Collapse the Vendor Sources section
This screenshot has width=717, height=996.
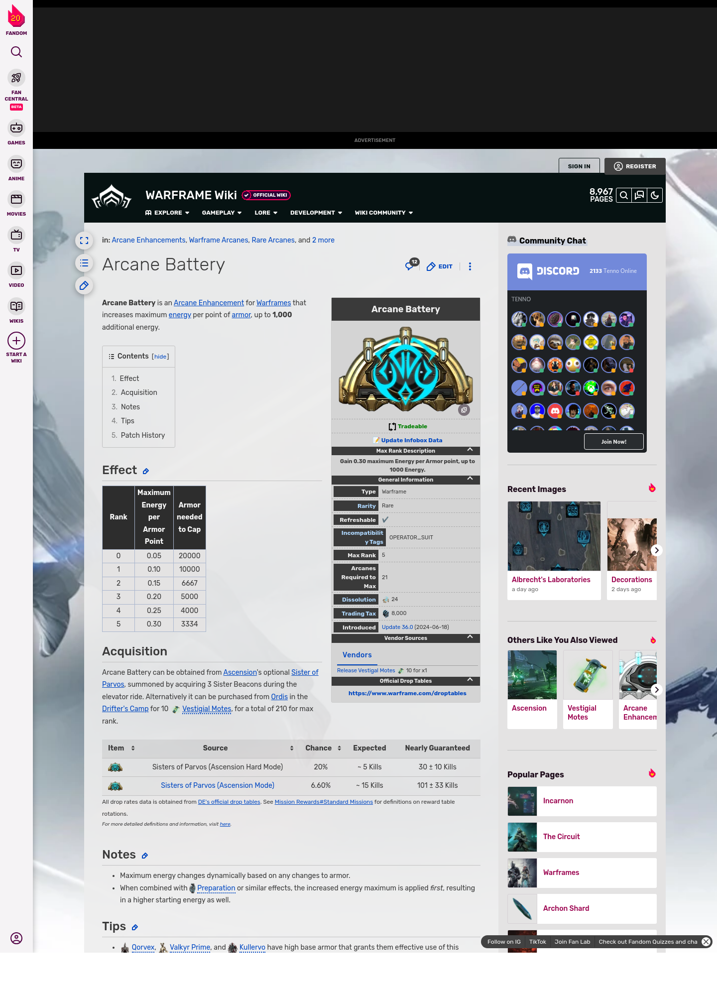click(x=470, y=637)
